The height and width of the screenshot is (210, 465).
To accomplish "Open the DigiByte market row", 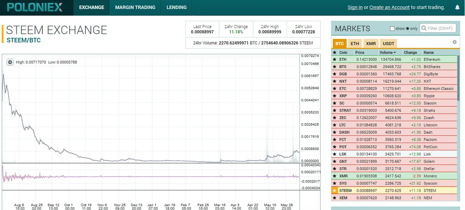I will [394, 74].
